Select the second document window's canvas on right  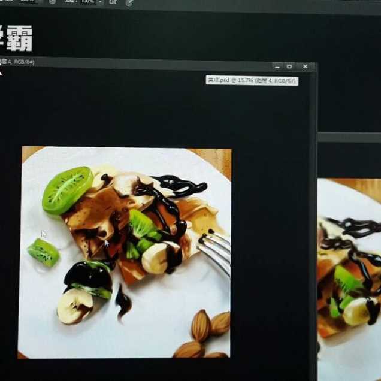pos(349,279)
